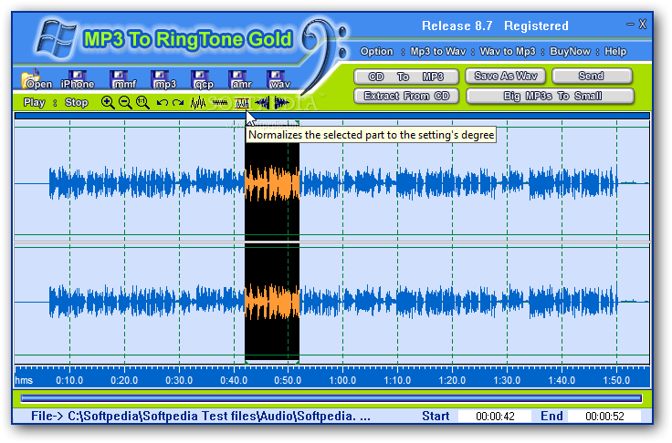Save ringtone in amr format
672x443 pixels.
(240, 79)
